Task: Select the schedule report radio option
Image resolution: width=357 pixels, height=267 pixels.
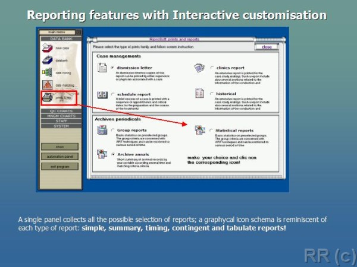Action: 112,94
